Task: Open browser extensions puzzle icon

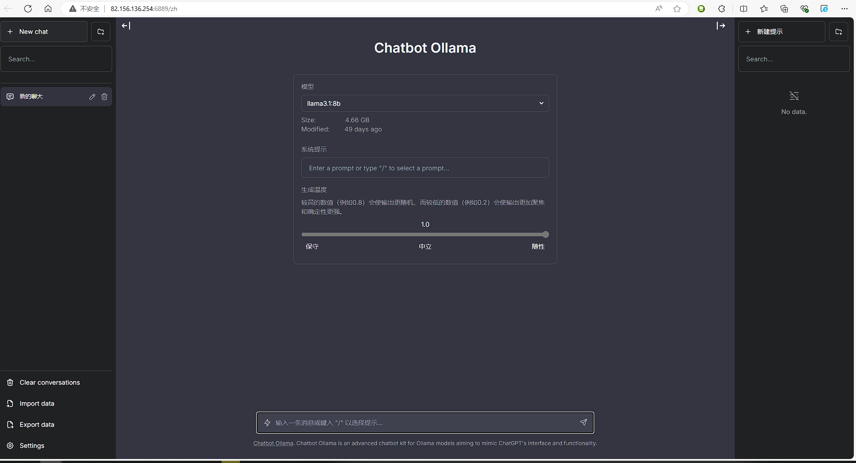Action: (721, 9)
